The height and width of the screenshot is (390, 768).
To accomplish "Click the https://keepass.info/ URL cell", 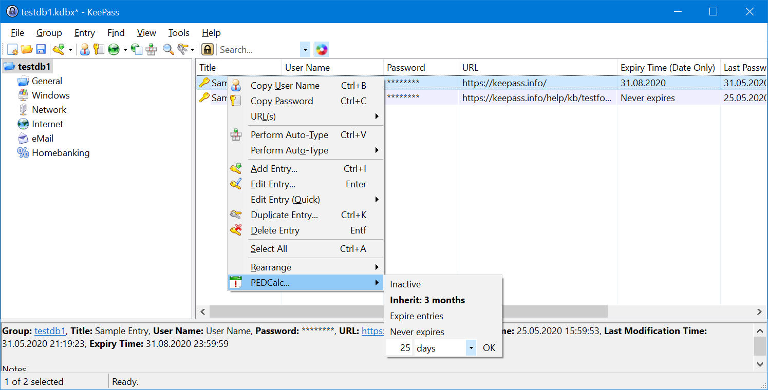I will coord(538,83).
